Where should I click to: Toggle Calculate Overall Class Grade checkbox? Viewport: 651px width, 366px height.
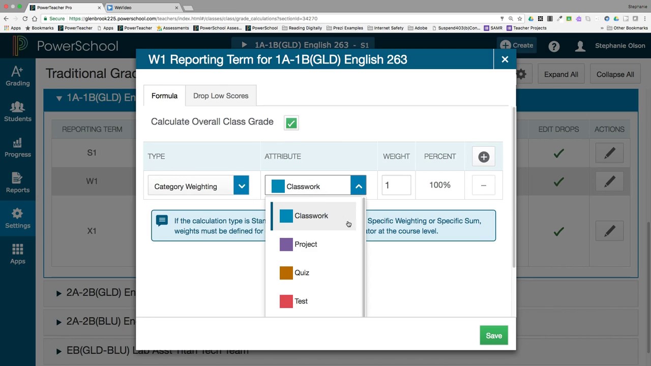(x=291, y=123)
